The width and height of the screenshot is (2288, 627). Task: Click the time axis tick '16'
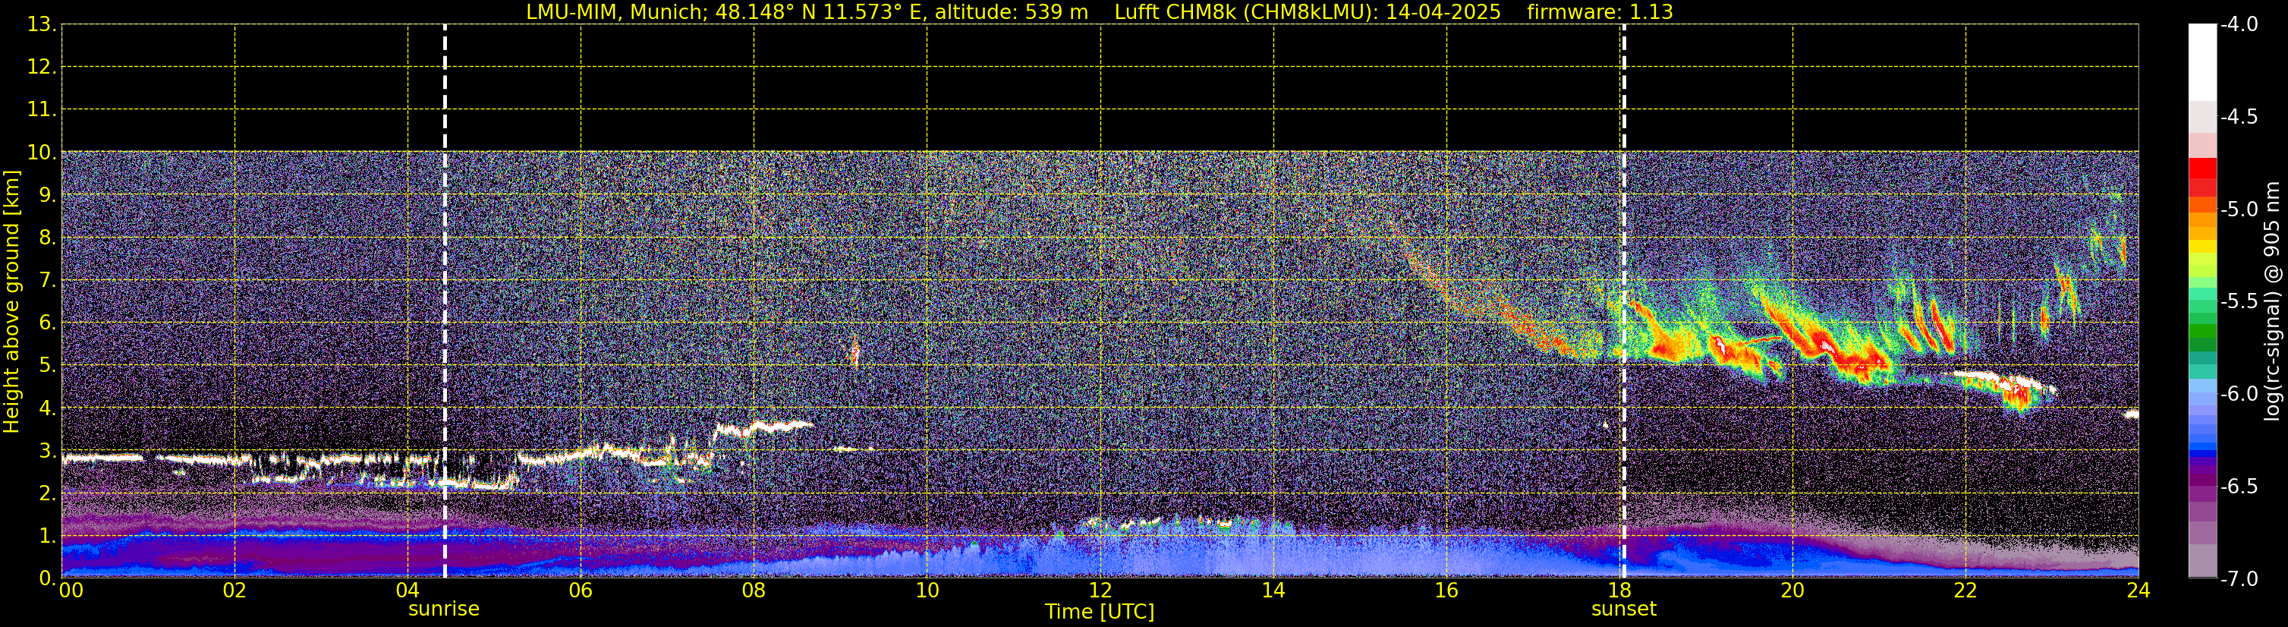[x=1446, y=591]
